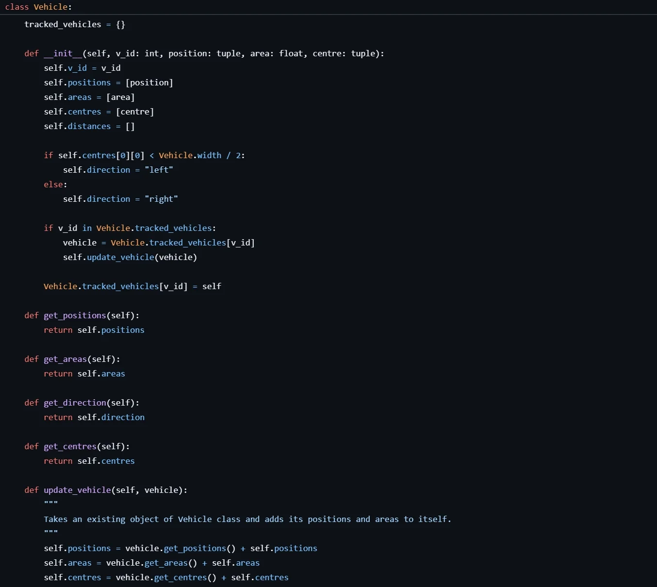
Task: Click the 'if self.centres[0][0] < Vehicle.width / 2:' line
Action: point(144,155)
